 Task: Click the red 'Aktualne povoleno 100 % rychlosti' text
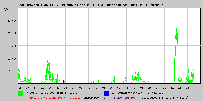point(55,97)
